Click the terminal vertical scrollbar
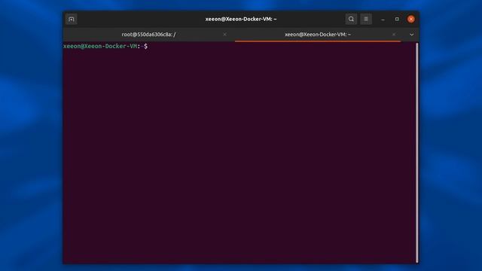This screenshot has width=482, height=271. [416, 153]
